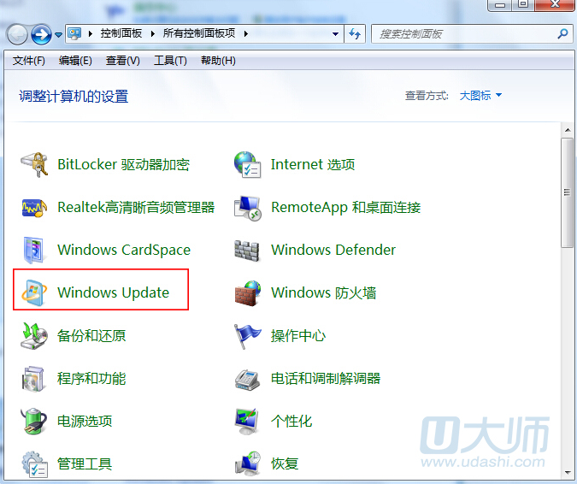Click the 程序和功能 link
The image size is (577, 484).
pos(91,378)
